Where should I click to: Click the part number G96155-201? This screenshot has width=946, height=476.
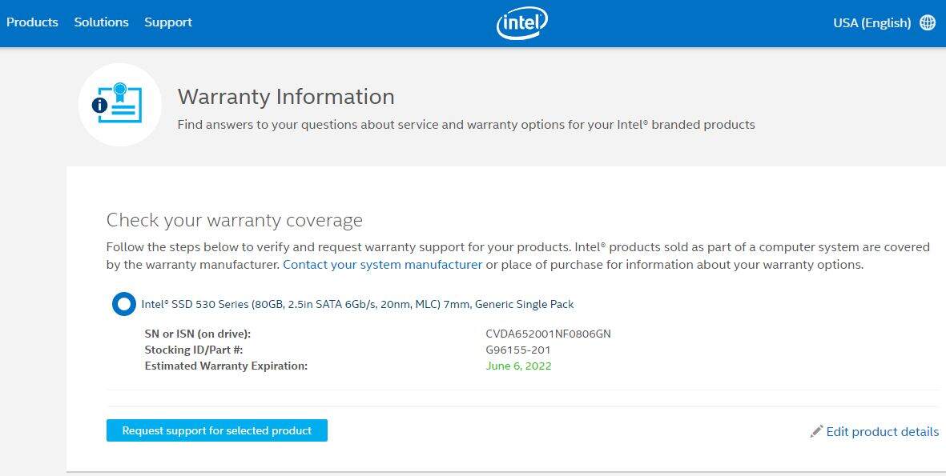[517, 350]
